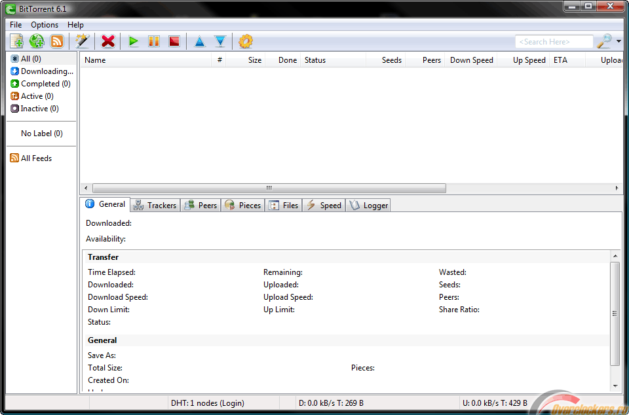Screen dimensions: 629x415
Task: Select All (0) in the sidebar
Action: coord(42,59)
